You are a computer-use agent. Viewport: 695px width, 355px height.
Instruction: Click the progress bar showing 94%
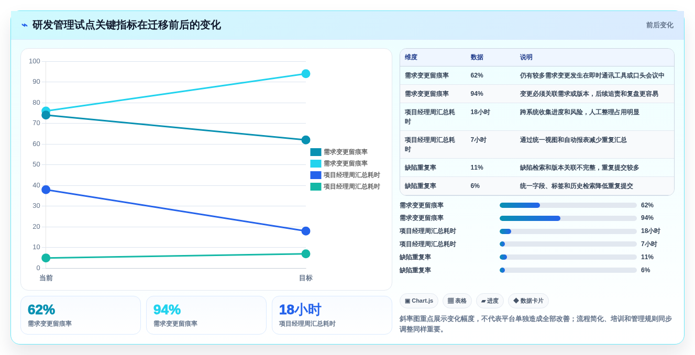(x=568, y=218)
